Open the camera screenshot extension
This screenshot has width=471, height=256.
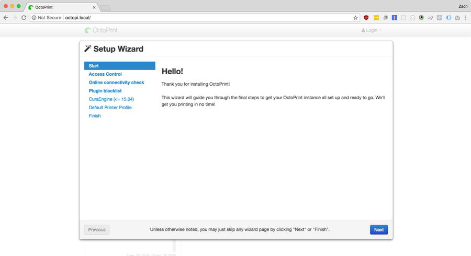(457, 18)
